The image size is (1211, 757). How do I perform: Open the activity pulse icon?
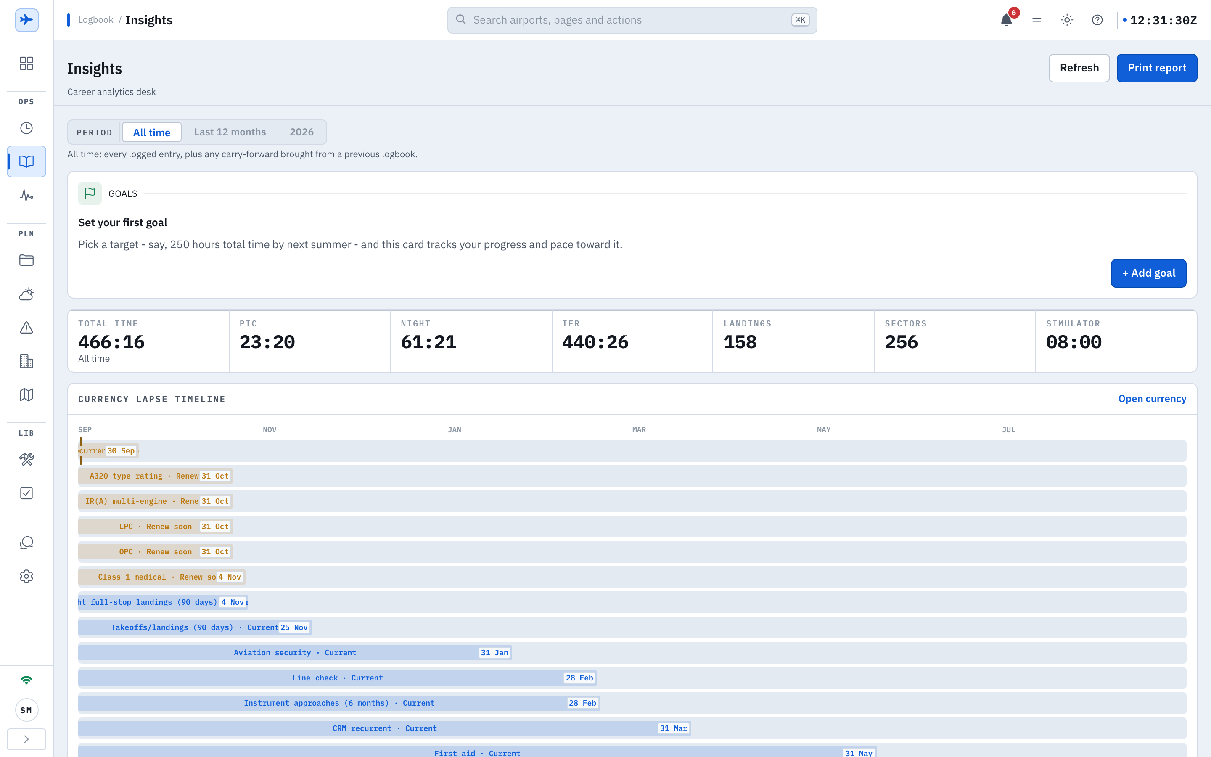(26, 195)
